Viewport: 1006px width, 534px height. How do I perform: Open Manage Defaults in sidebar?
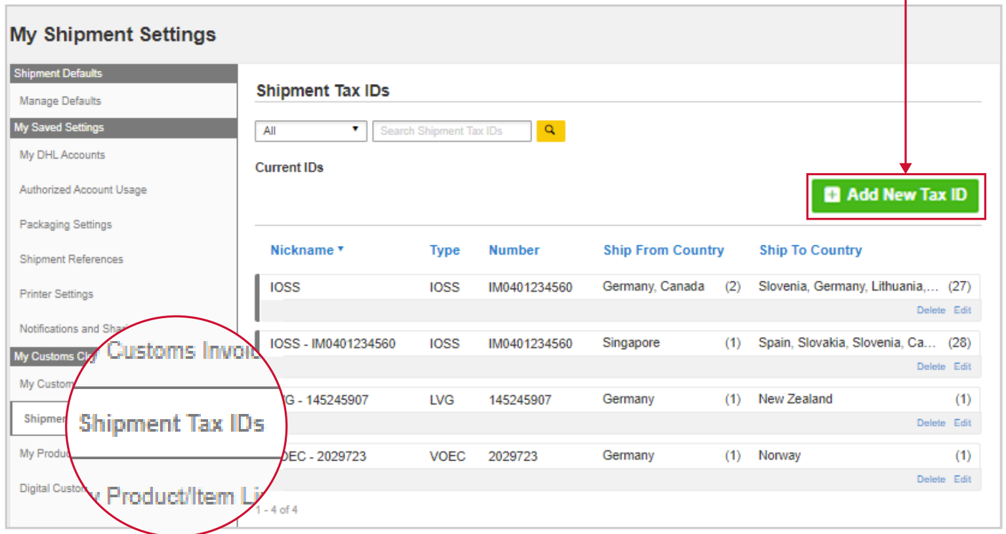(x=60, y=101)
